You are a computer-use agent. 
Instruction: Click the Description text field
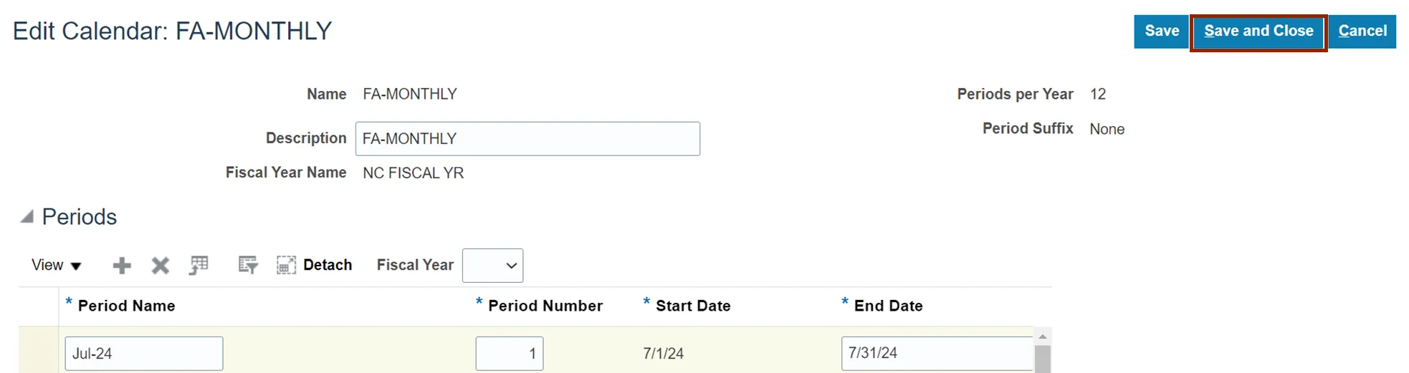(527, 139)
